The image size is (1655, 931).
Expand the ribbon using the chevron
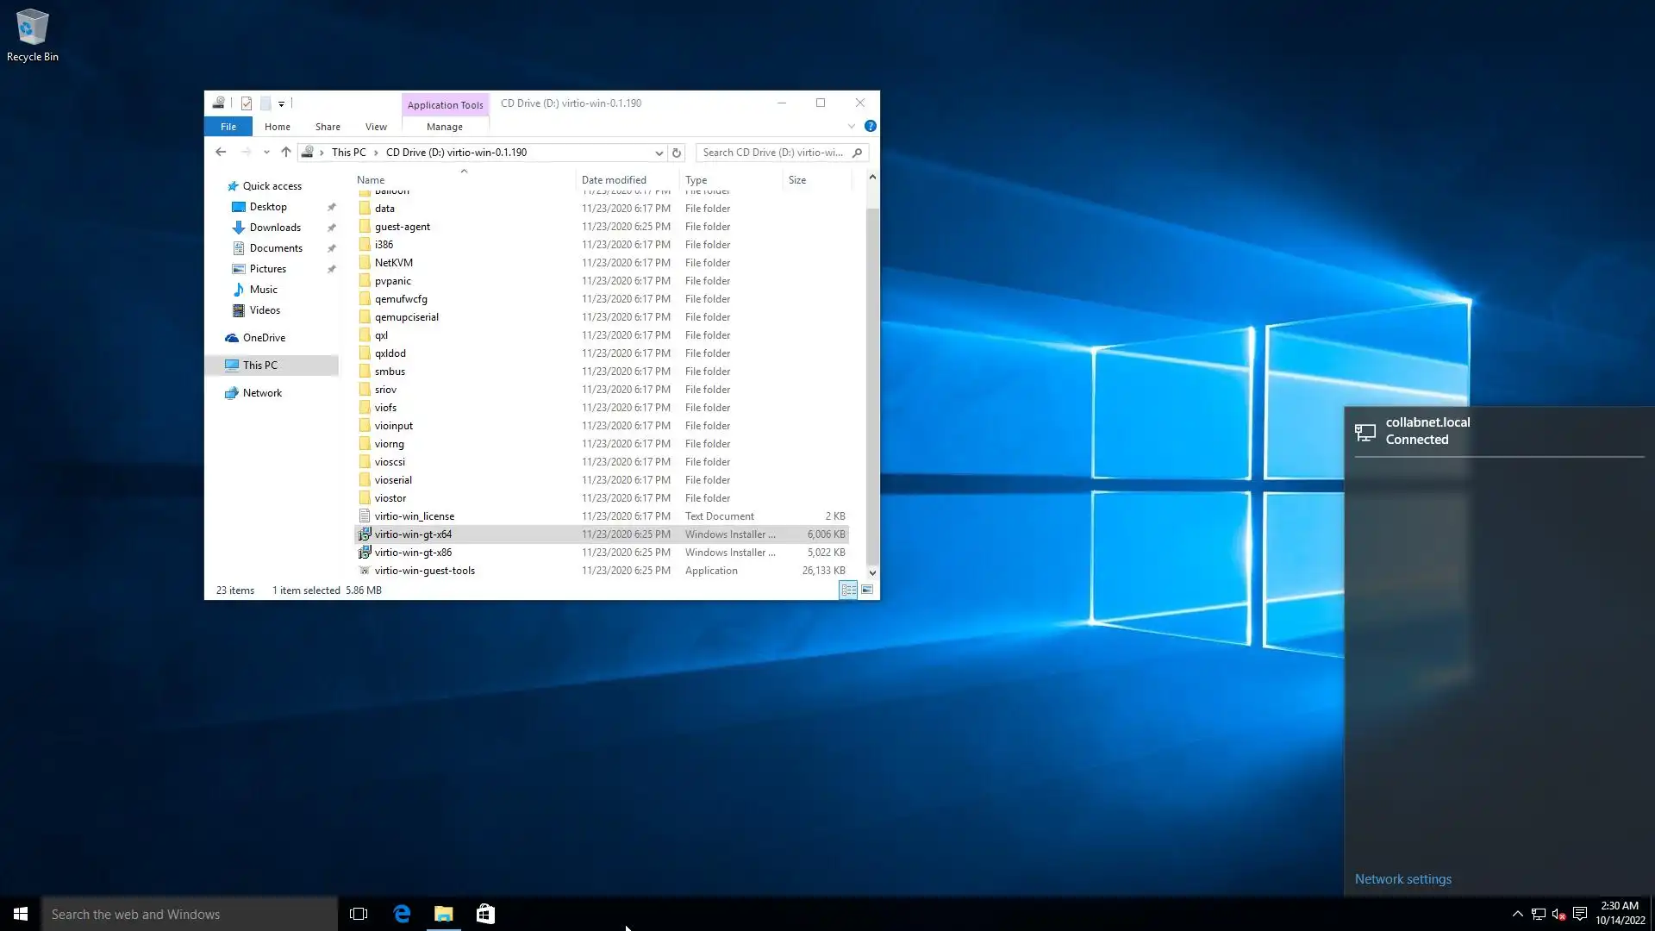(x=852, y=126)
